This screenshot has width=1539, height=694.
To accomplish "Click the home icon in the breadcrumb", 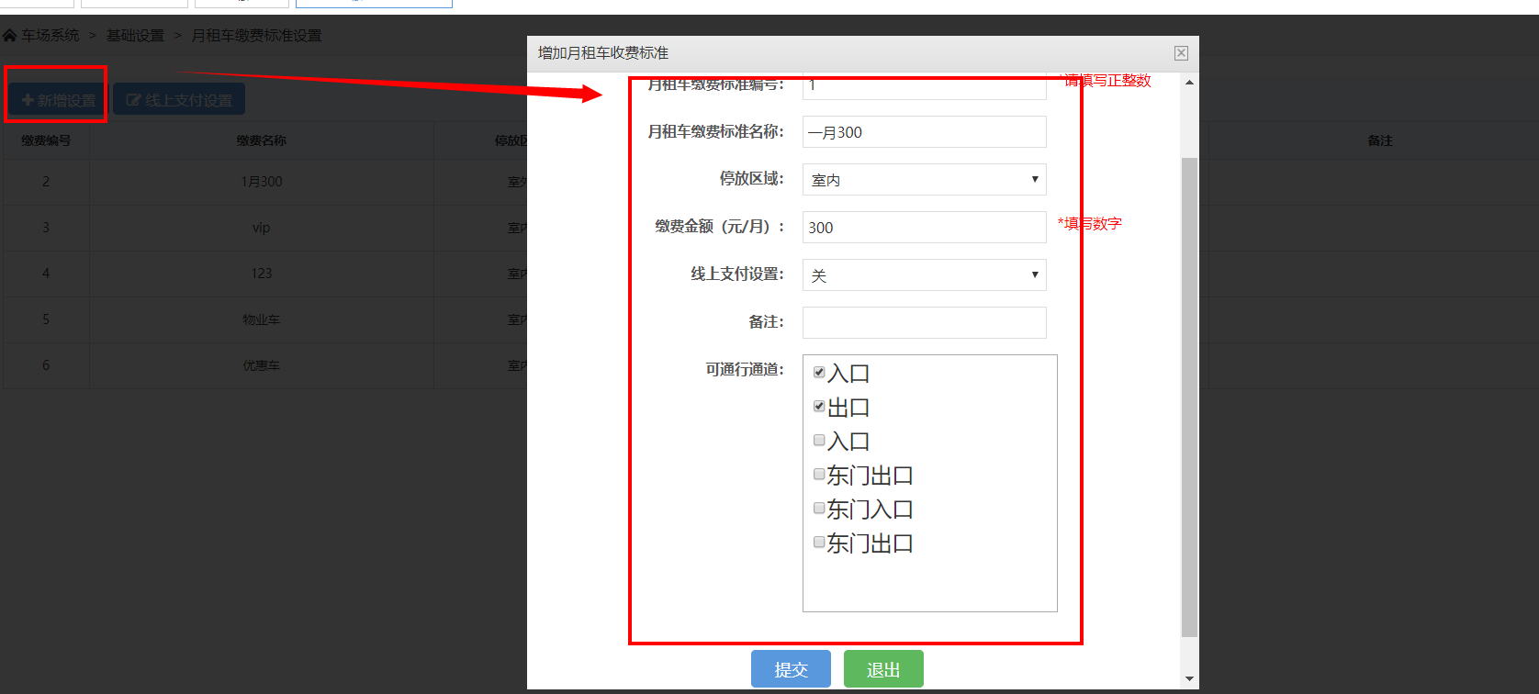I will coord(9,35).
